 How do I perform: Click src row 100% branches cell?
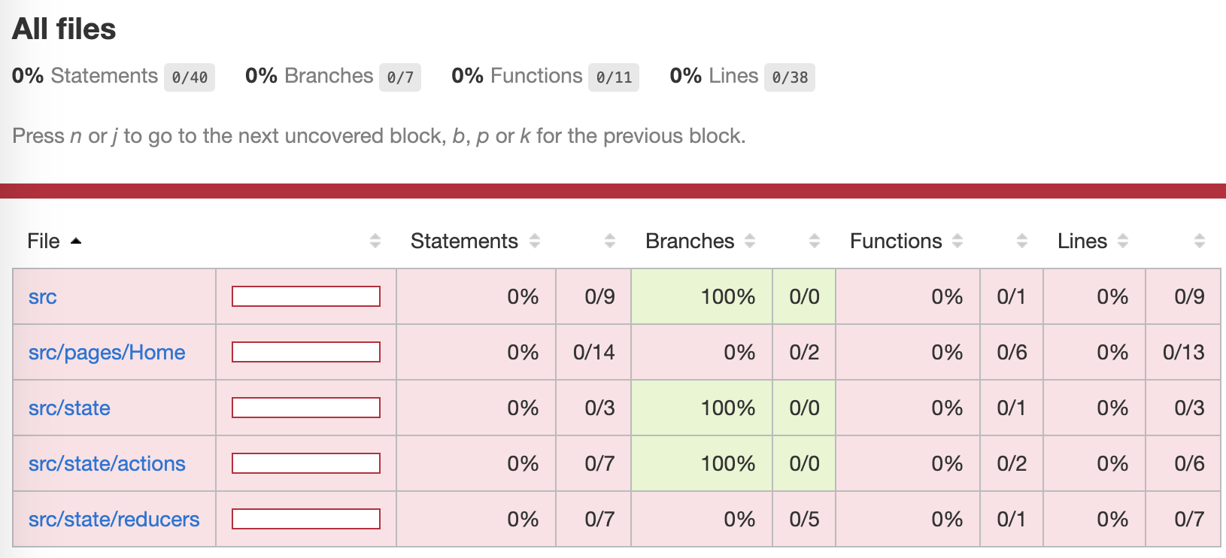pyautogui.click(x=702, y=296)
